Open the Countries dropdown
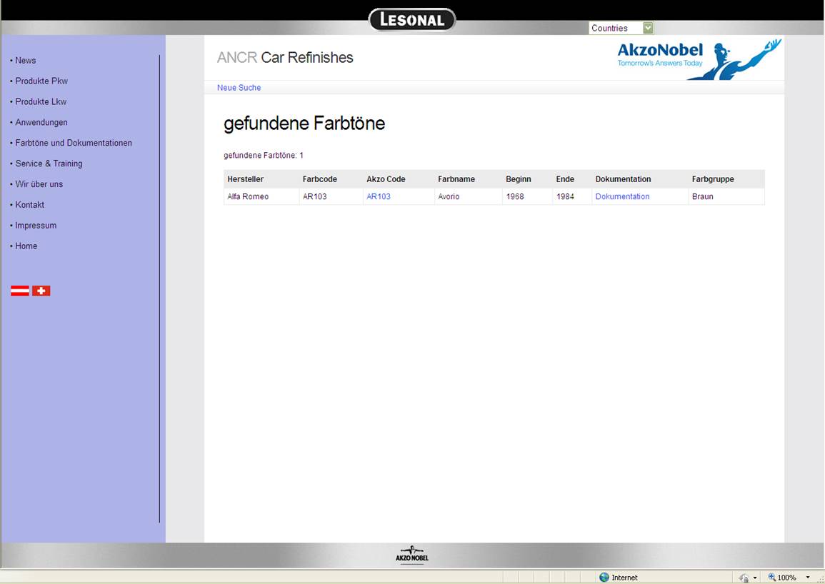825x584 pixels. click(x=648, y=28)
